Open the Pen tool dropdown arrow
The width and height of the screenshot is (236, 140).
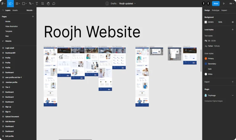pos(33,3)
